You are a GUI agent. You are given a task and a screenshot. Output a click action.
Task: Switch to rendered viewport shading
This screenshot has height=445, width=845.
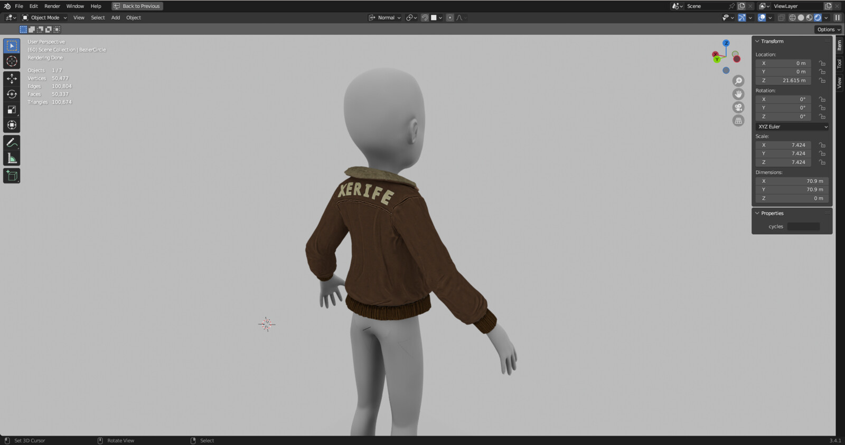[x=818, y=17]
